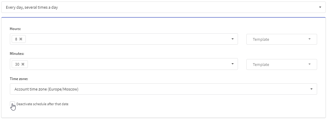
Task: Select the 8 tag in Hours
Action: click(16, 39)
